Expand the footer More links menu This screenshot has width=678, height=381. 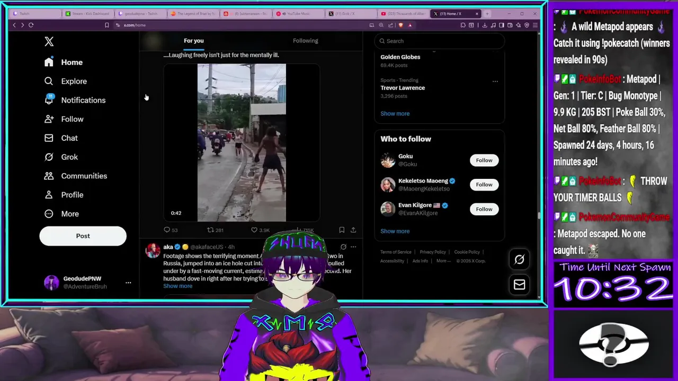coord(443,261)
